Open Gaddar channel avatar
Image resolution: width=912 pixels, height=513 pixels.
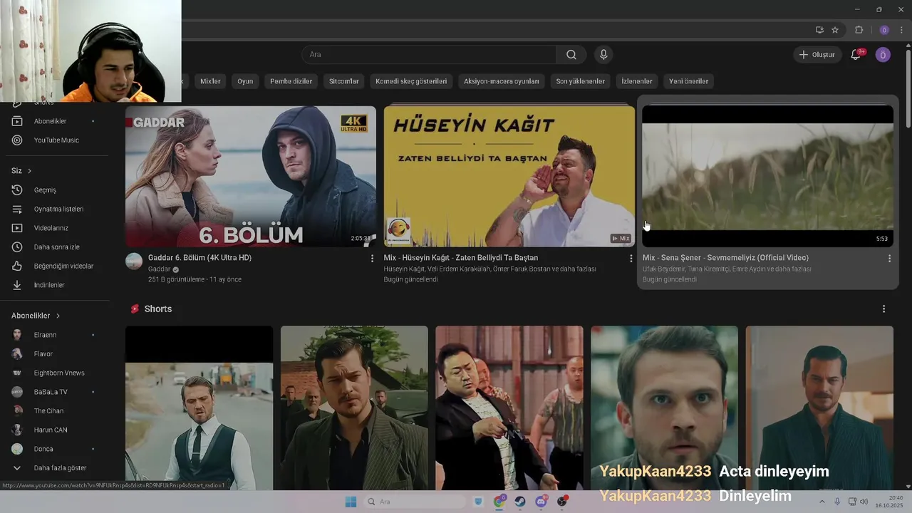(x=134, y=261)
